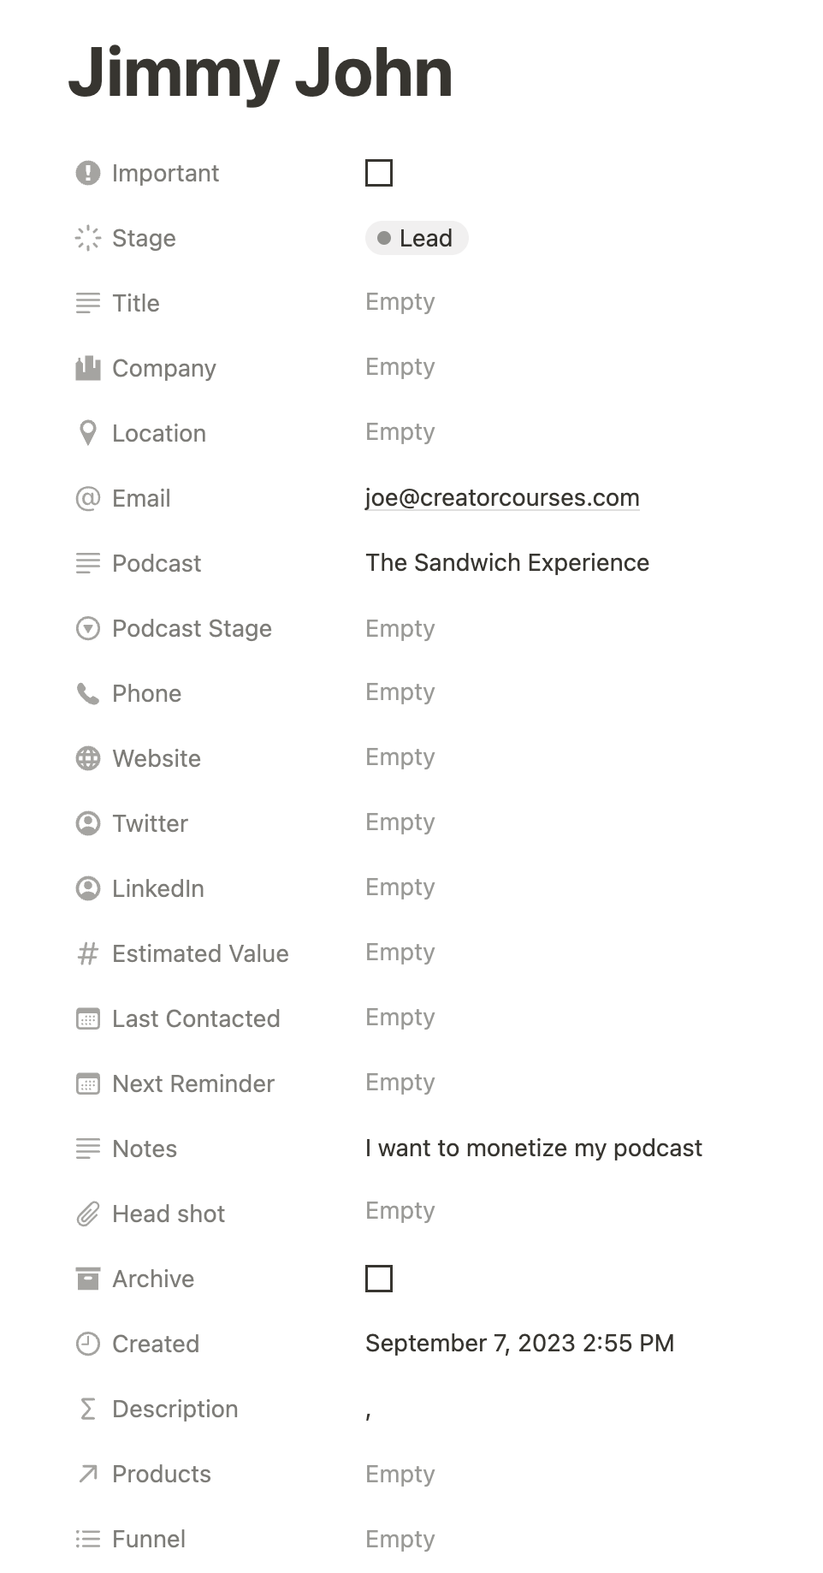Click the empty Phone value field
The width and height of the screenshot is (823, 1573).
click(400, 692)
